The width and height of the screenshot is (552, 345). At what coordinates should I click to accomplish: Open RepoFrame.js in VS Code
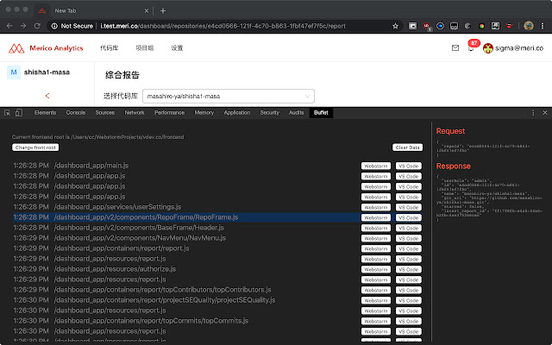pyautogui.click(x=409, y=217)
